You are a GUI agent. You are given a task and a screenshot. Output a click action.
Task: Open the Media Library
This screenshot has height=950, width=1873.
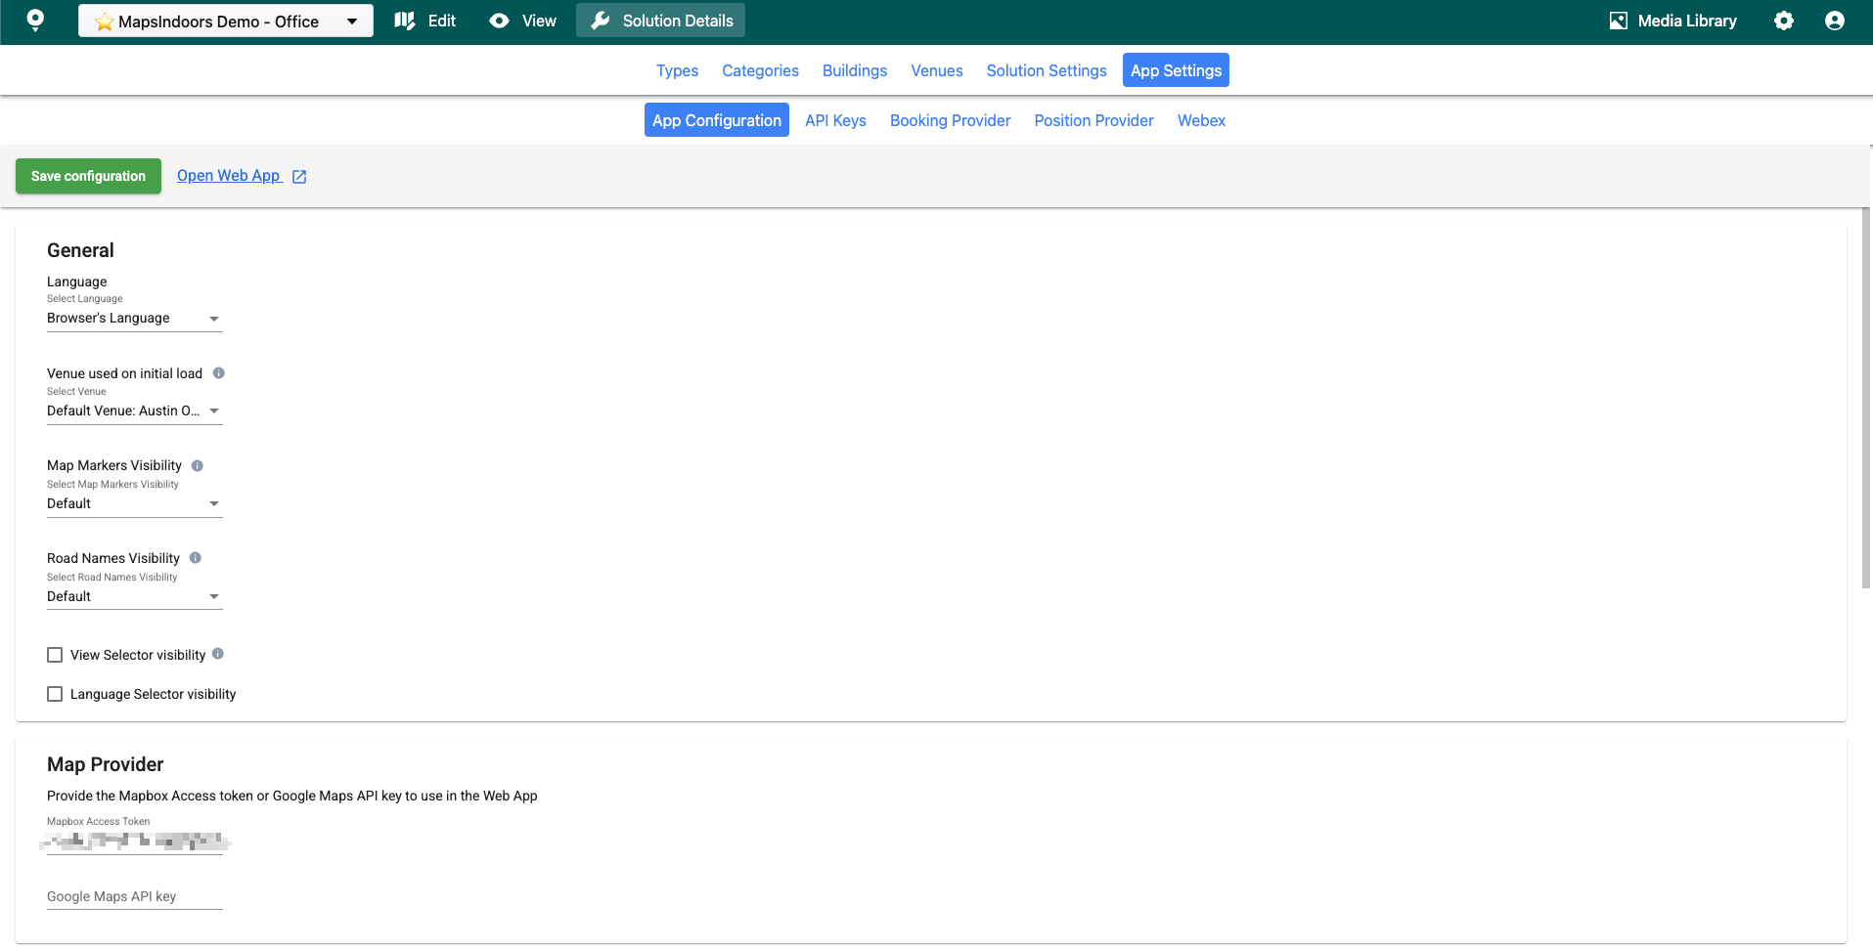tap(1672, 21)
